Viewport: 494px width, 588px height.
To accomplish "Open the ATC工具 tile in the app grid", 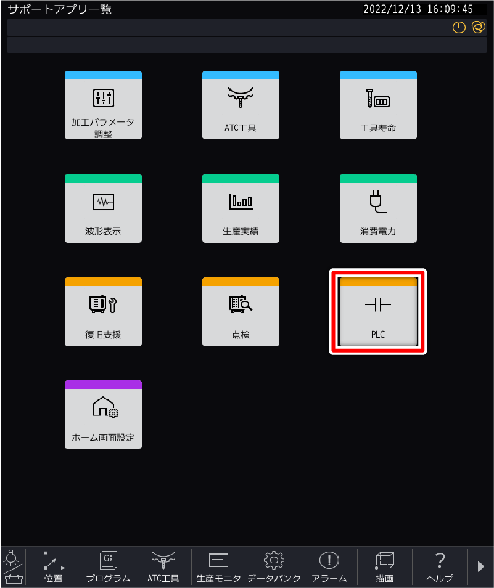I will [x=241, y=105].
